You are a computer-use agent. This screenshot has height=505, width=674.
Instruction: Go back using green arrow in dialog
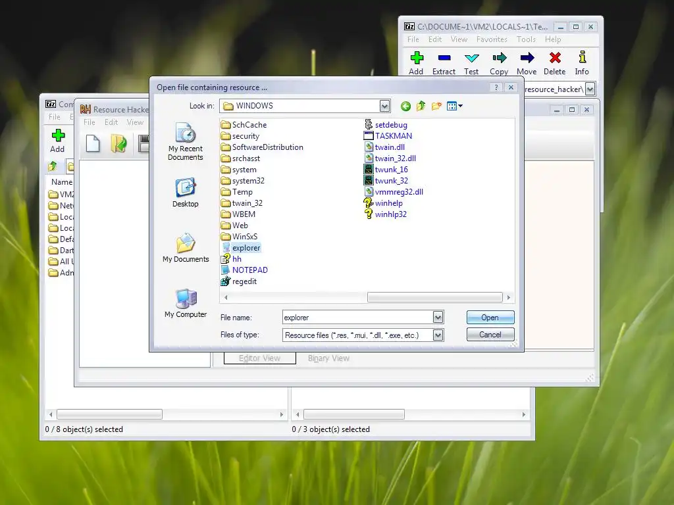[405, 106]
